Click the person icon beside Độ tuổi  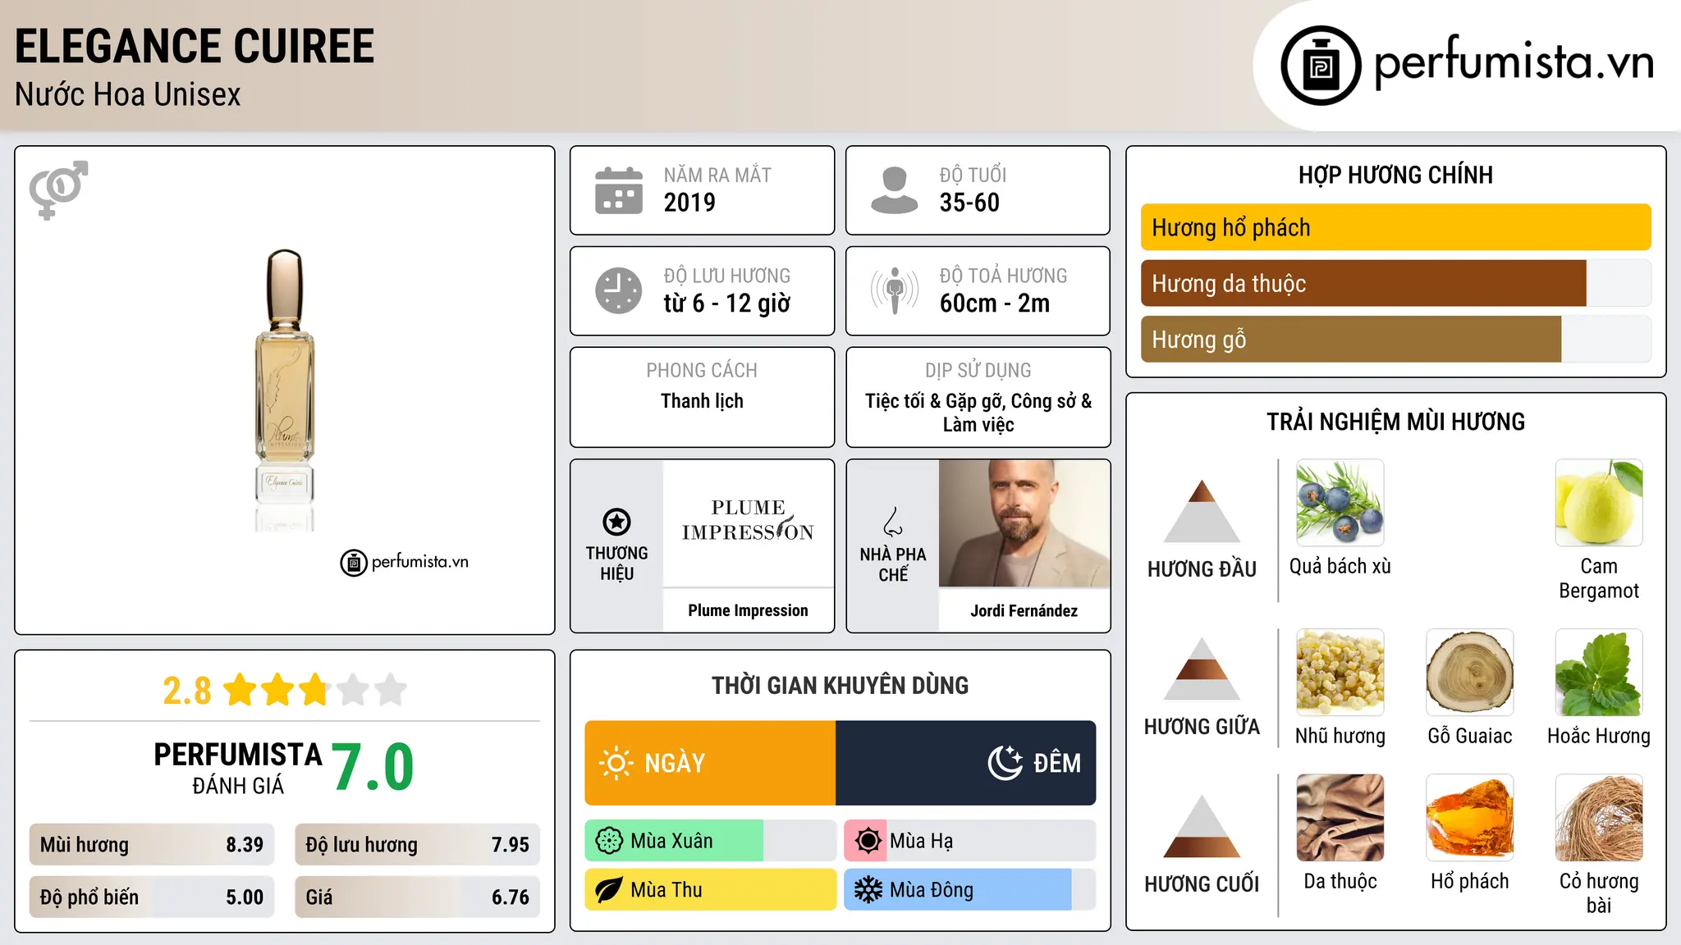tap(894, 190)
